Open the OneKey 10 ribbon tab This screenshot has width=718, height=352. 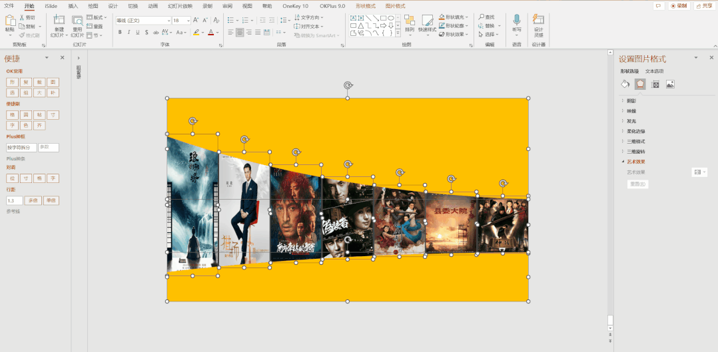point(295,6)
